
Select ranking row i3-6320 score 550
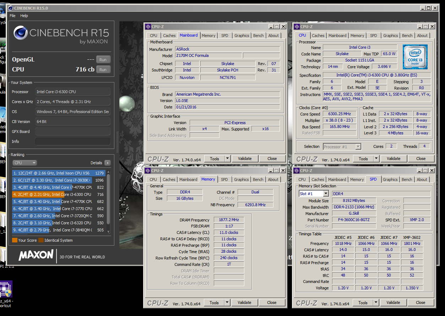click(59, 223)
